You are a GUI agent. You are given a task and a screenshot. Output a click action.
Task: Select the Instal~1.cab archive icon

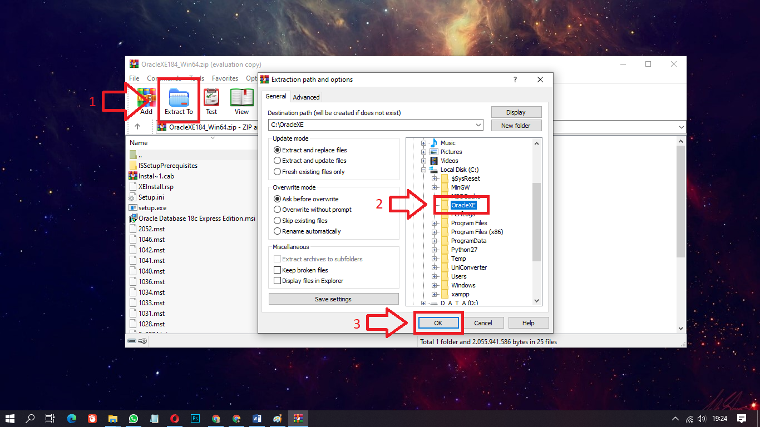133,176
